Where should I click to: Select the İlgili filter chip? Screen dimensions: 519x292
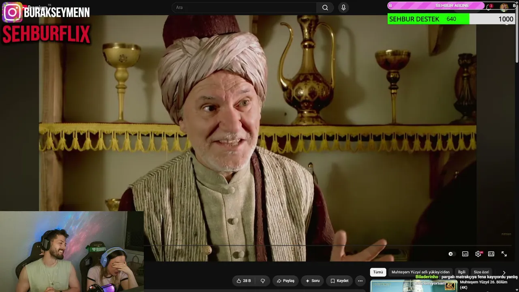coord(462,272)
